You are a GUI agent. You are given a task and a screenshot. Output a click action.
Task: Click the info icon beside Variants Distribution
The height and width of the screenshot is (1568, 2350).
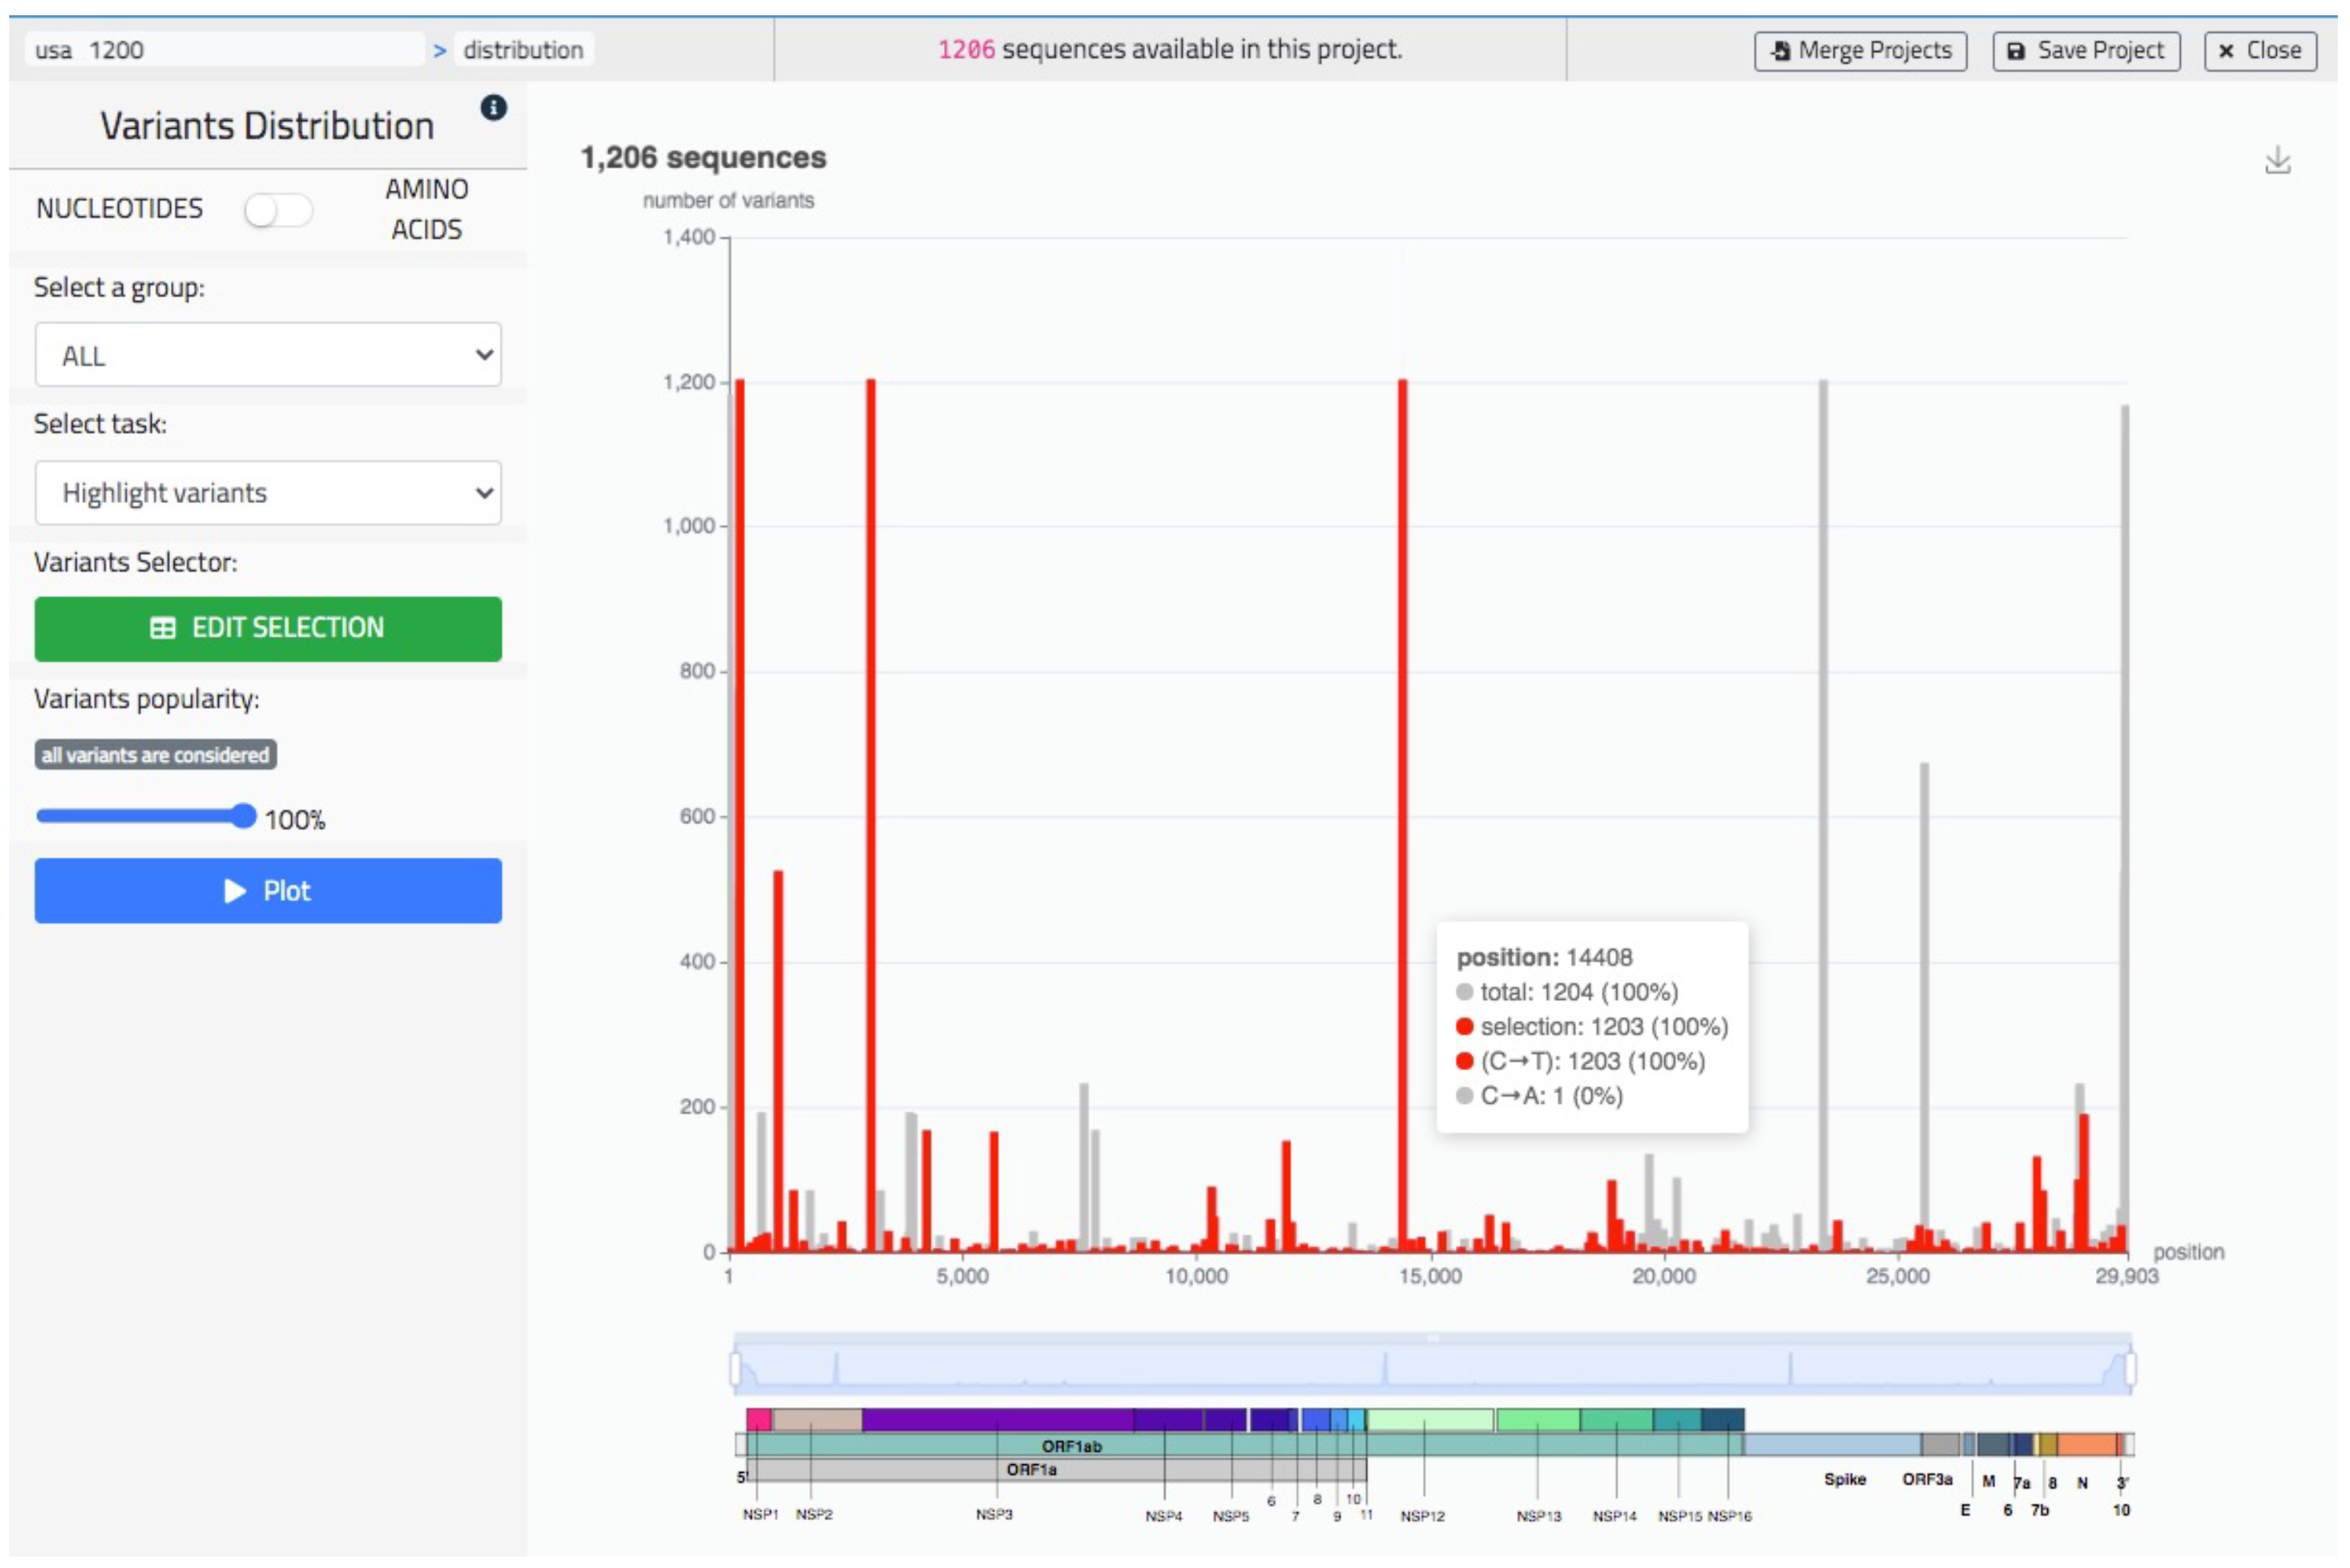(x=493, y=107)
